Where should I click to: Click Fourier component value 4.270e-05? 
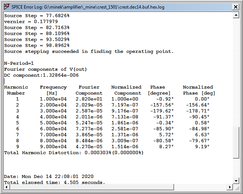89,147
